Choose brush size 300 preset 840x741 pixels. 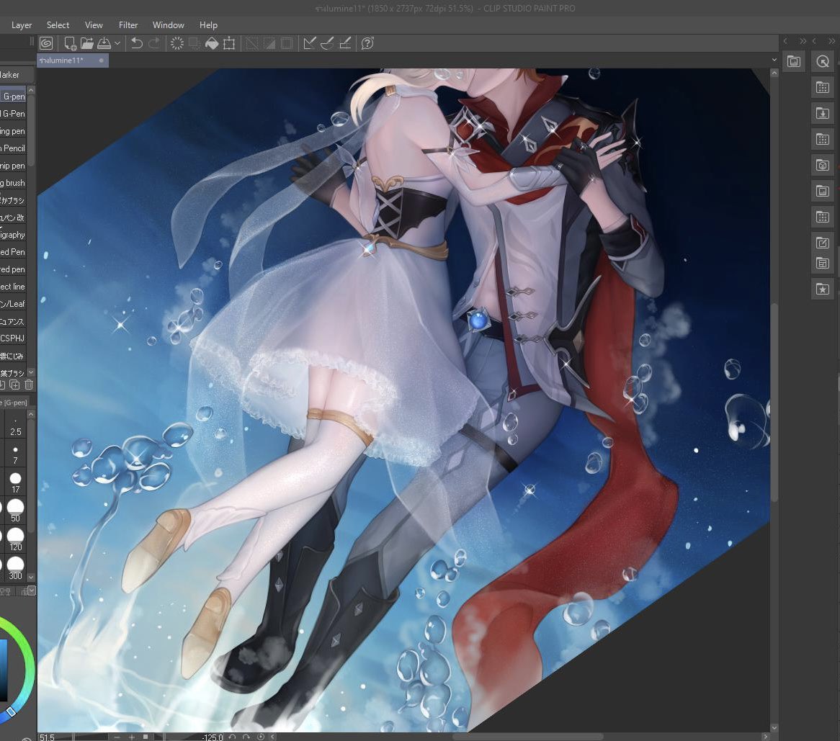point(16,568)
